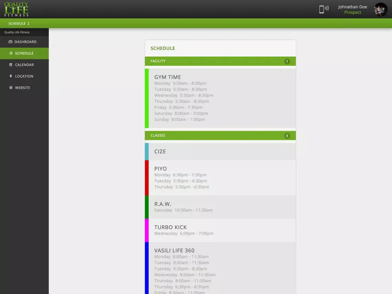Open the Location menu item
This screenshot has height=294, width=392.
[24, 76]
